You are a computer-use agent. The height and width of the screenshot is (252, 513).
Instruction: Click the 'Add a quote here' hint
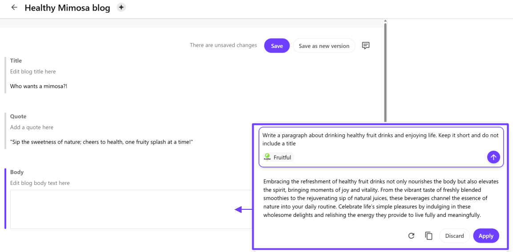32,127
